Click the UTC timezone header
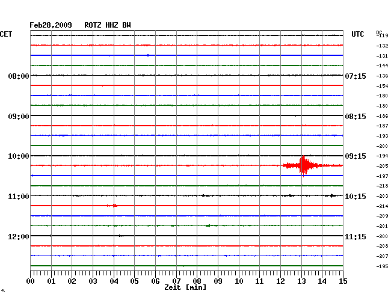This screenshot has width=391, height=297. tap(357, 34)
